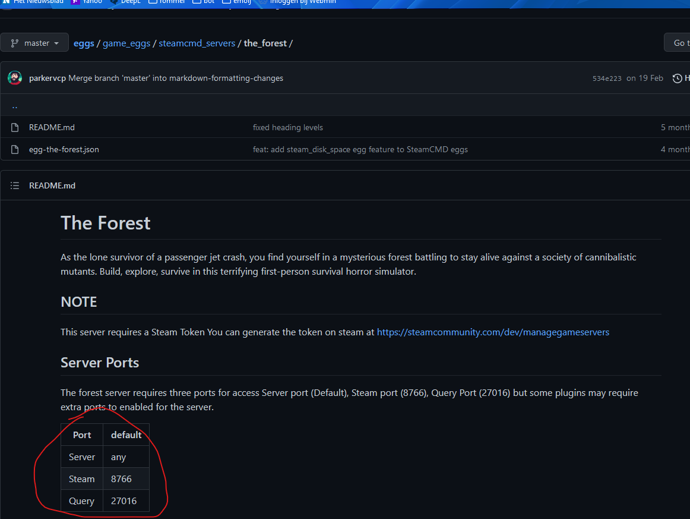Open the egg-the-forest.json file
The image size is (690, 519).
pos(64,149)
